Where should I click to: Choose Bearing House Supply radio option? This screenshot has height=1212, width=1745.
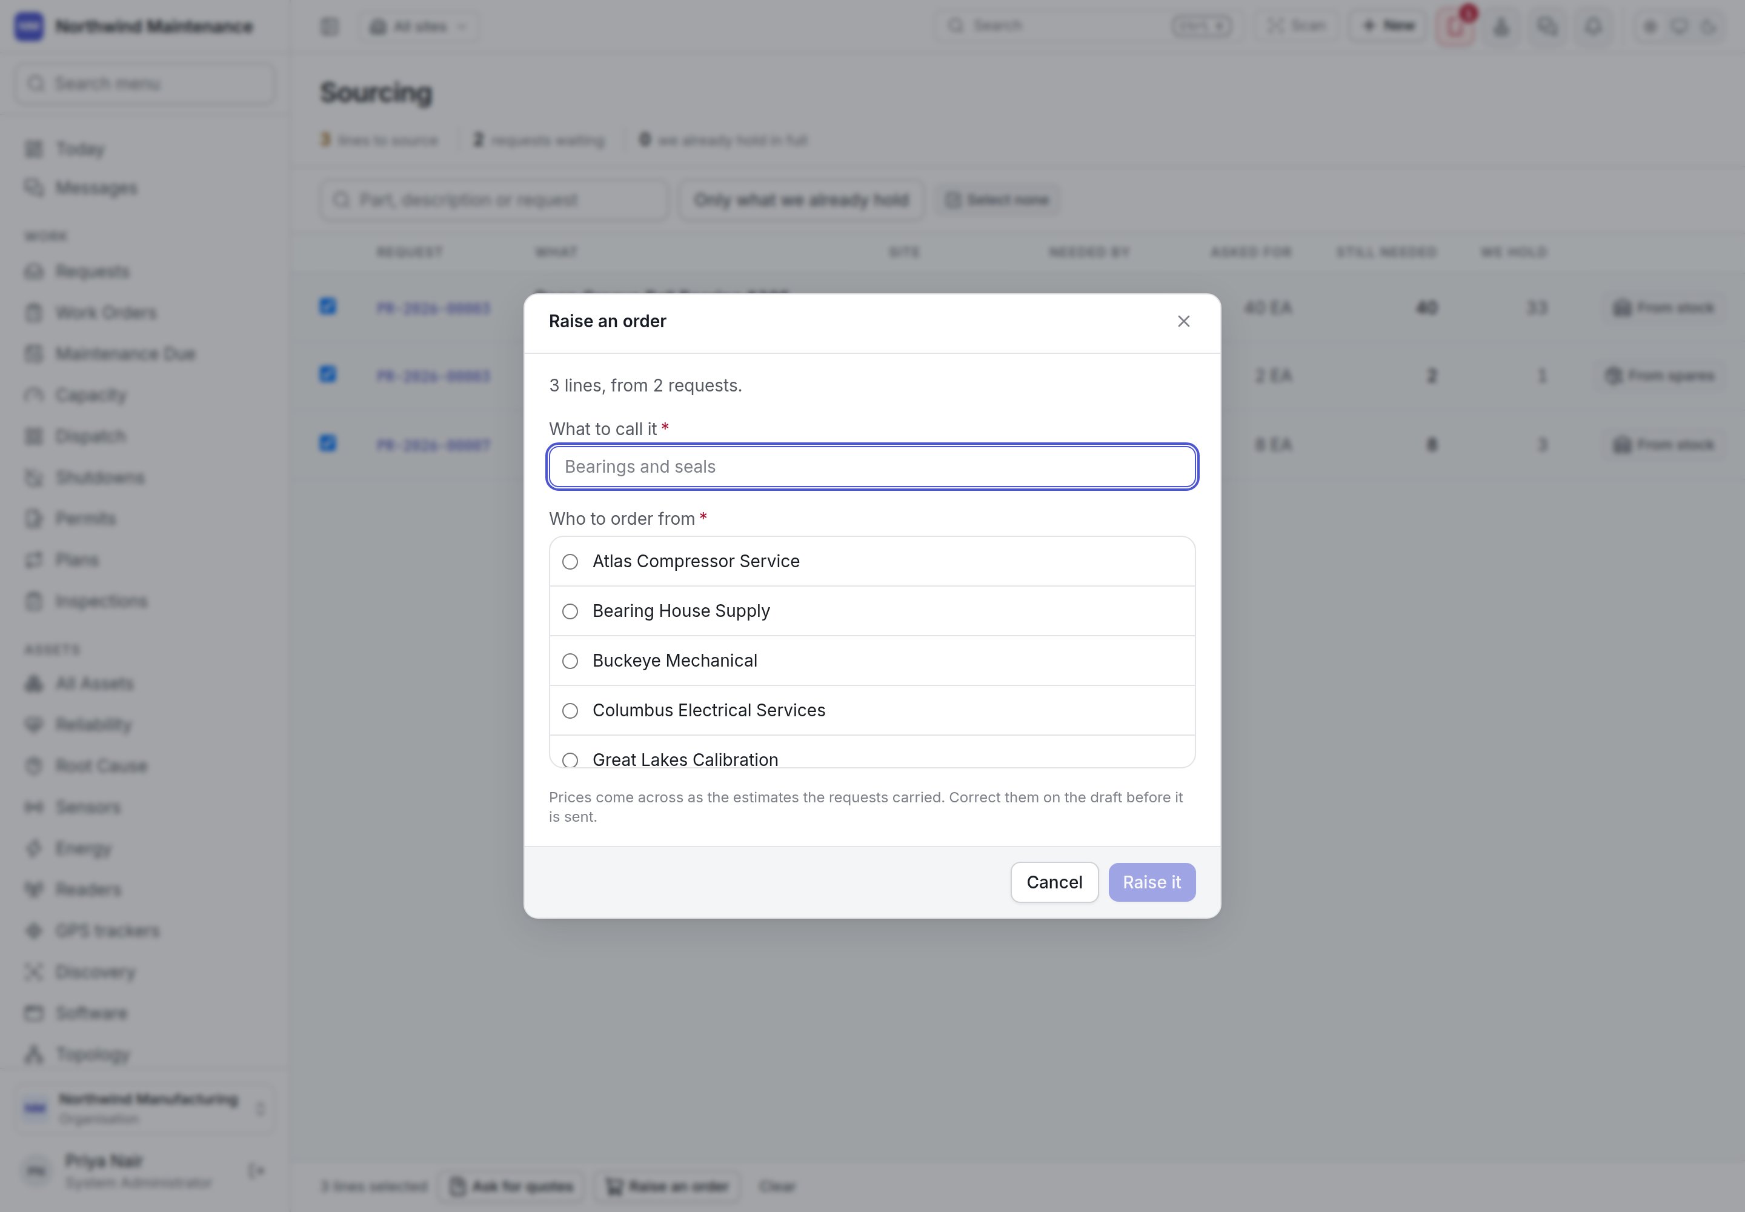coord(872,611)
